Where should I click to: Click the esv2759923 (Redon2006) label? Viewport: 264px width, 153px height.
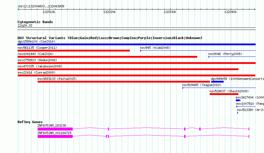[37, 60]
